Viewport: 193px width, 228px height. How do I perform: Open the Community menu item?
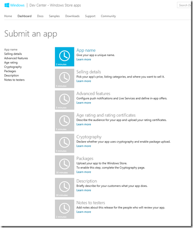108,16
